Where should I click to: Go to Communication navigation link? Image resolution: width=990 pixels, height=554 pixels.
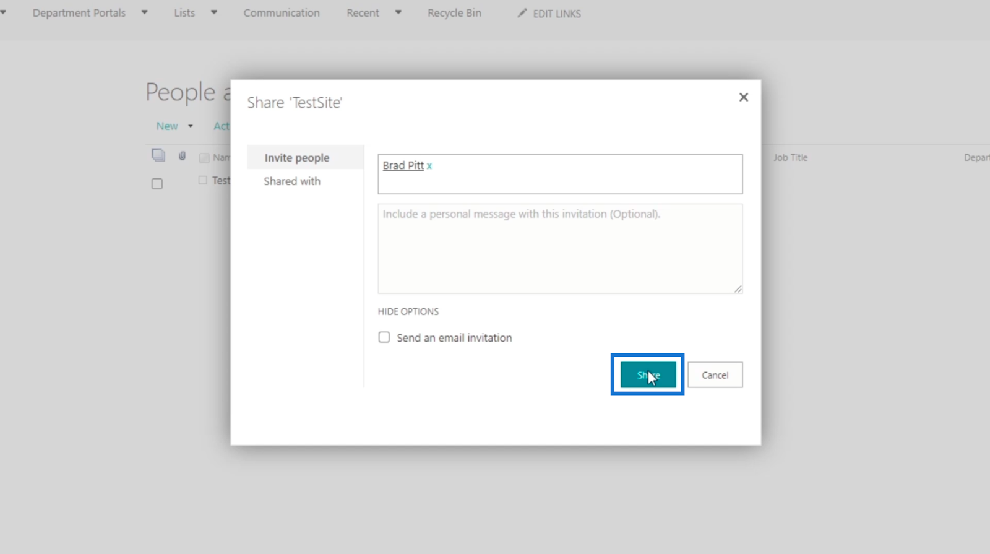pos(282,13)
